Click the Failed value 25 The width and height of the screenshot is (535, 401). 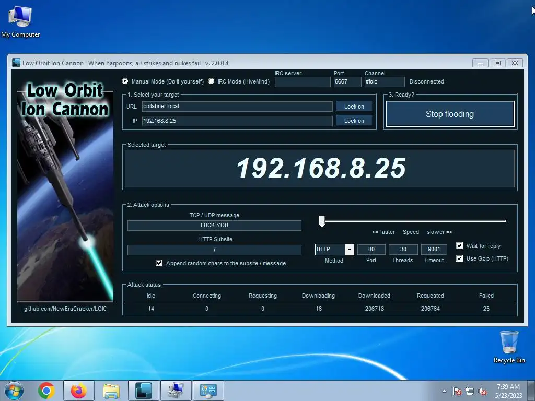click(486, 309)
